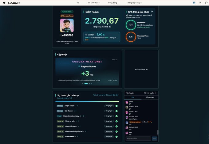
Task: Open external link icon beside Mua vé số
Action: pyautogui.click(x=75, y=121)
